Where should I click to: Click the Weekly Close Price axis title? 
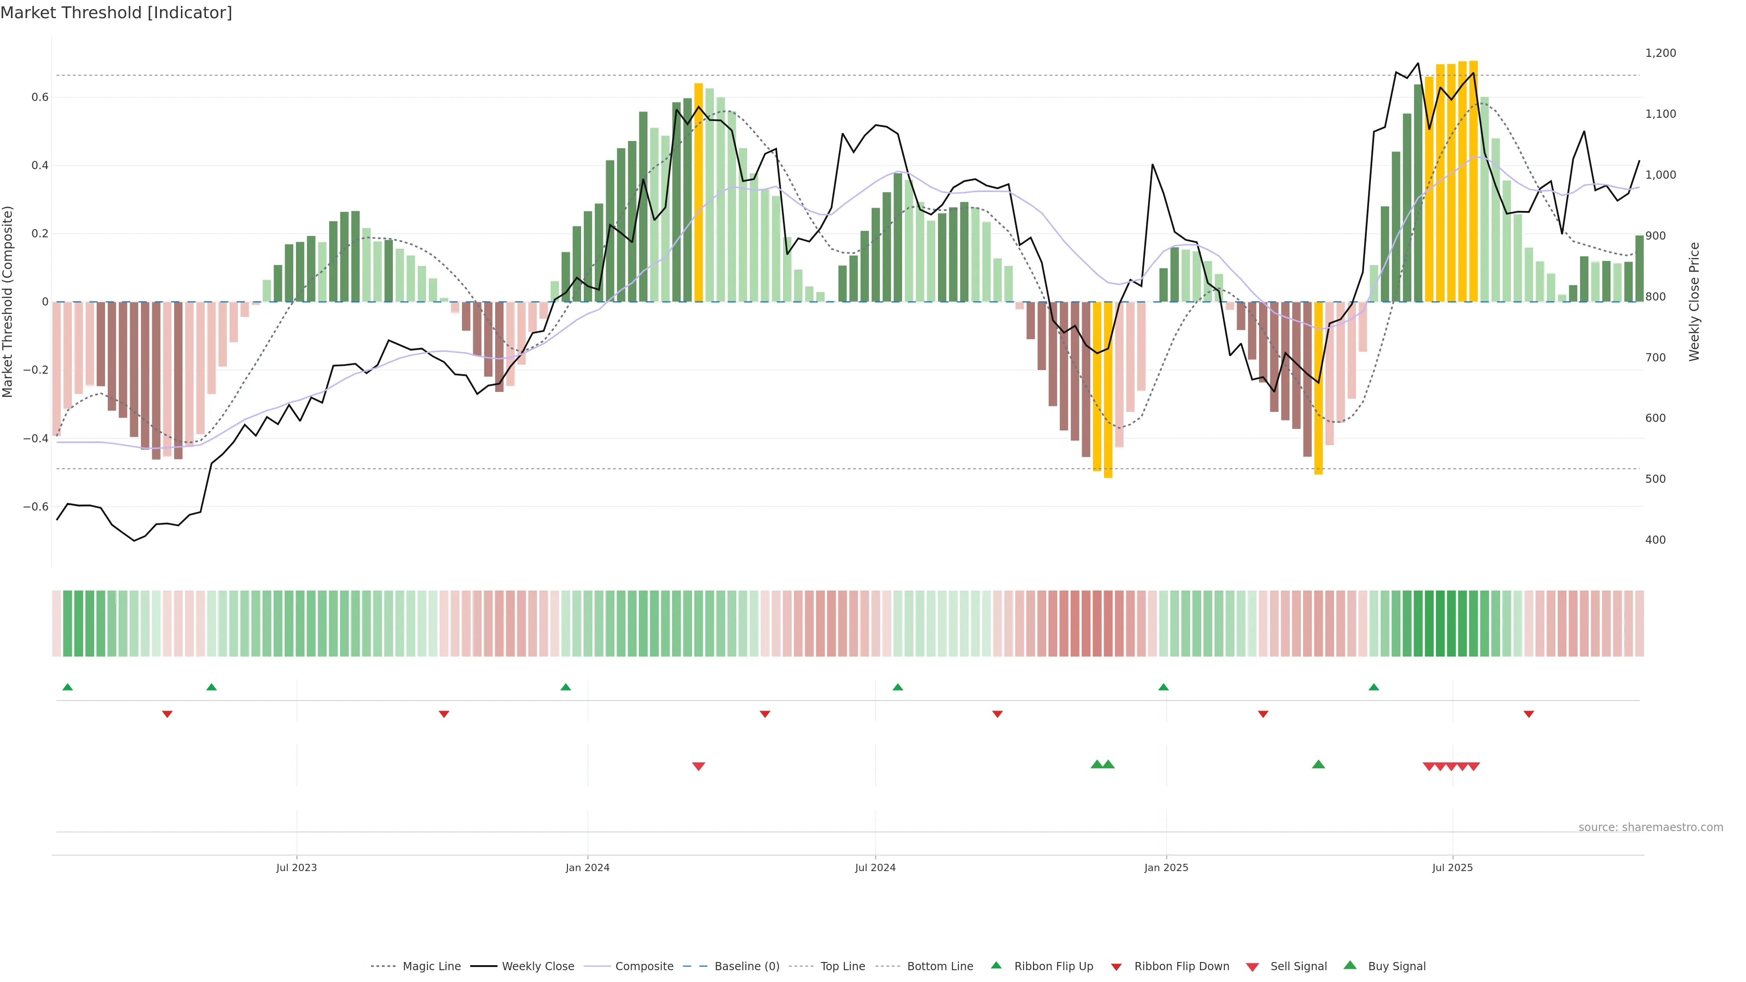1695,301
